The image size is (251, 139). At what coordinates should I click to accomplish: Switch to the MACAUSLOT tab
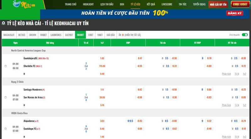[x=9, y=35]
